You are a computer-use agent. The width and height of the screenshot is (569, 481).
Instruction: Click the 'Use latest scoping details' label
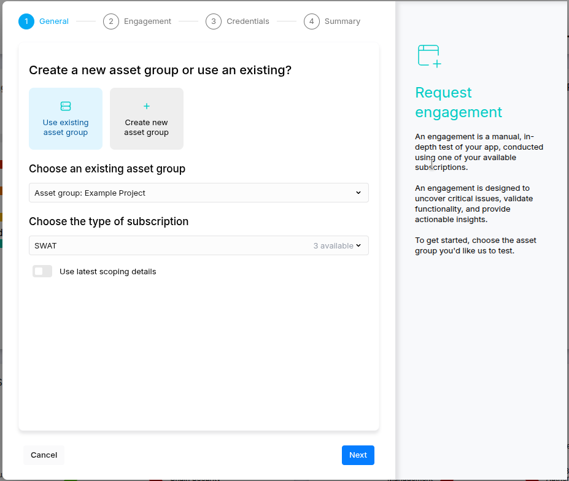tap(108, 272)
